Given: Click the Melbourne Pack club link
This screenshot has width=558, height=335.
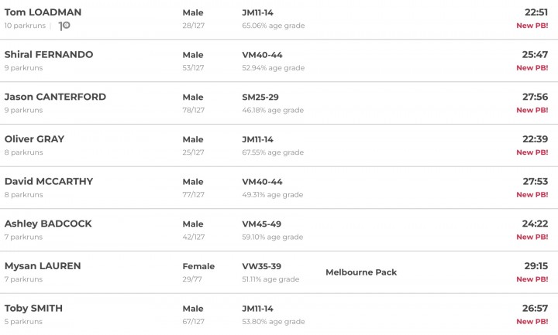Looking at the screenshot, I should [x=361, y=272].
